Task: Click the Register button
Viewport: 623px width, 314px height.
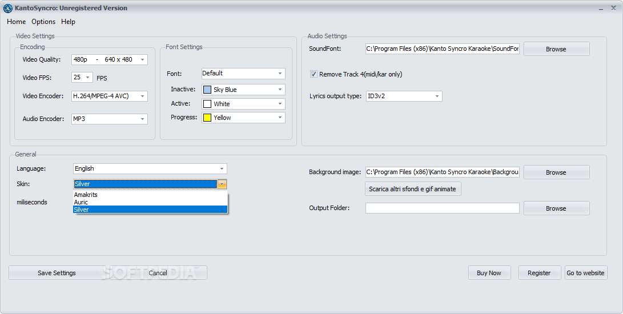Action: [539, 273]
